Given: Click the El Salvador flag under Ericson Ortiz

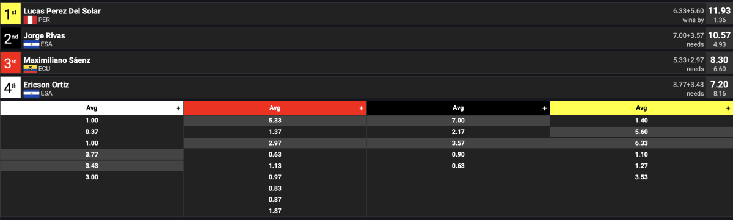Looking at the screenshot, I should point(31,93).
